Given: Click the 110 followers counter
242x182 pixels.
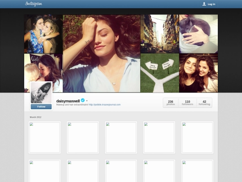Looking at the screenshot, I should 187,103.
